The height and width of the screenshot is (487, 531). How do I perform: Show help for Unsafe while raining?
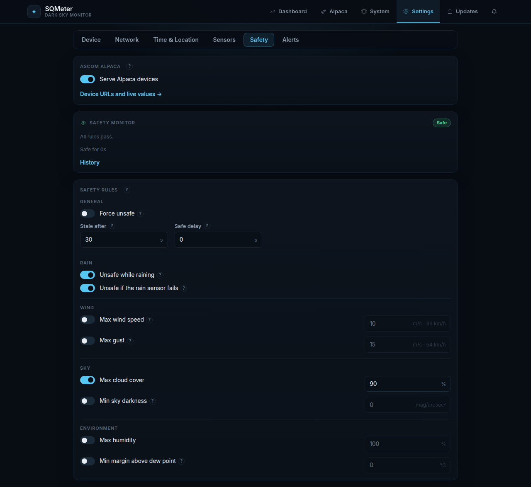click(x=160, y=275)
